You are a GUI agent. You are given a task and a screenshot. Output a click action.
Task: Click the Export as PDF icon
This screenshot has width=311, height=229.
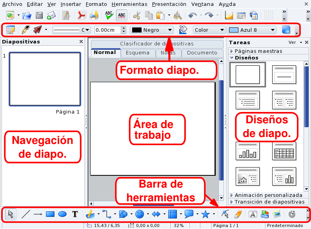tap(81, 16)
